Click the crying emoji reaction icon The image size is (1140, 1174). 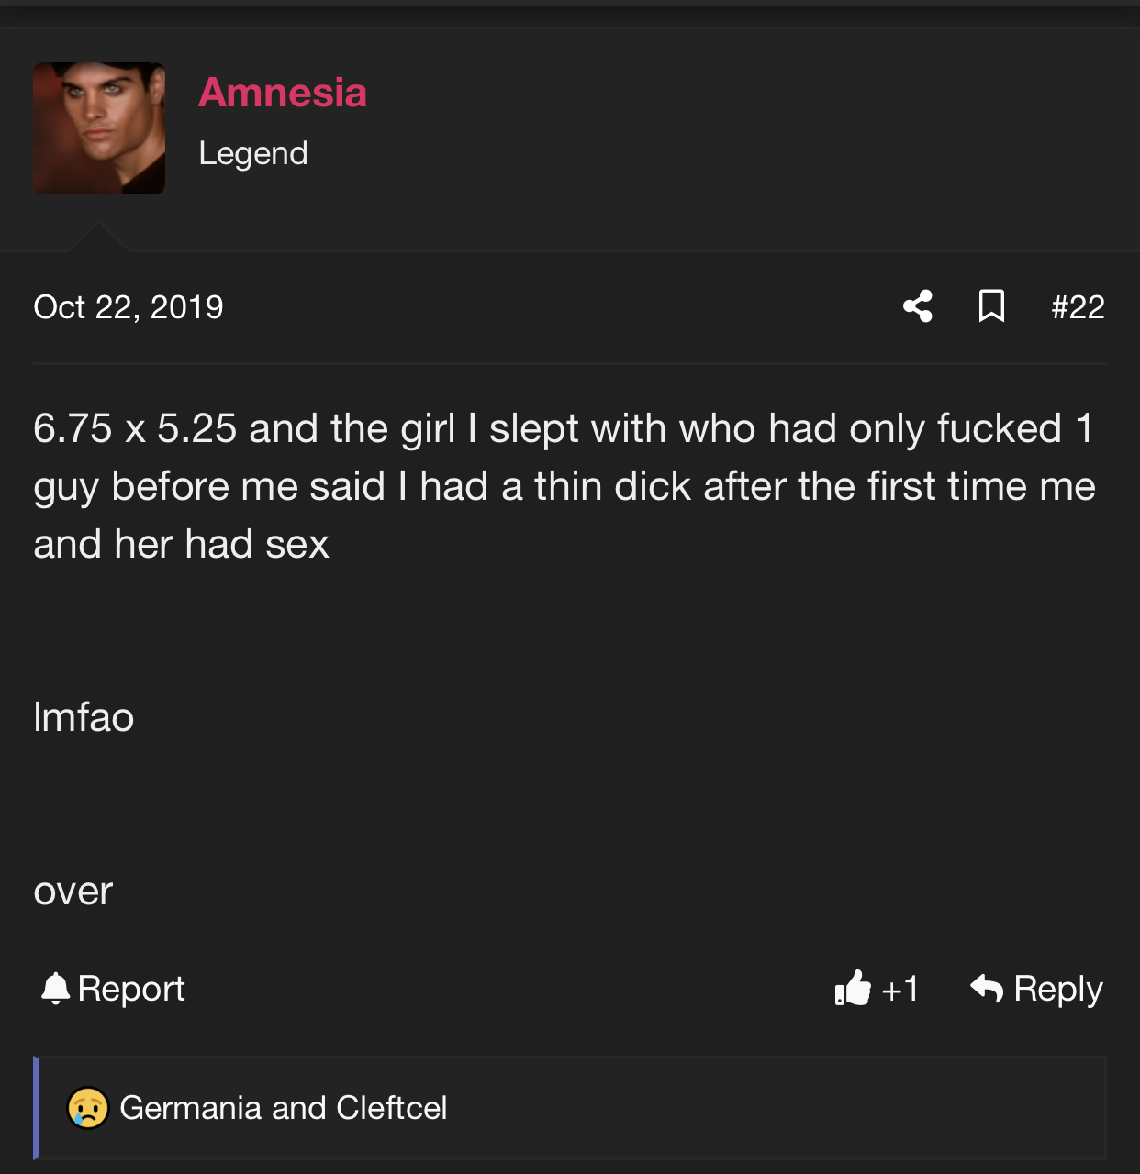pyautogui.click(x=88, y=1108)
